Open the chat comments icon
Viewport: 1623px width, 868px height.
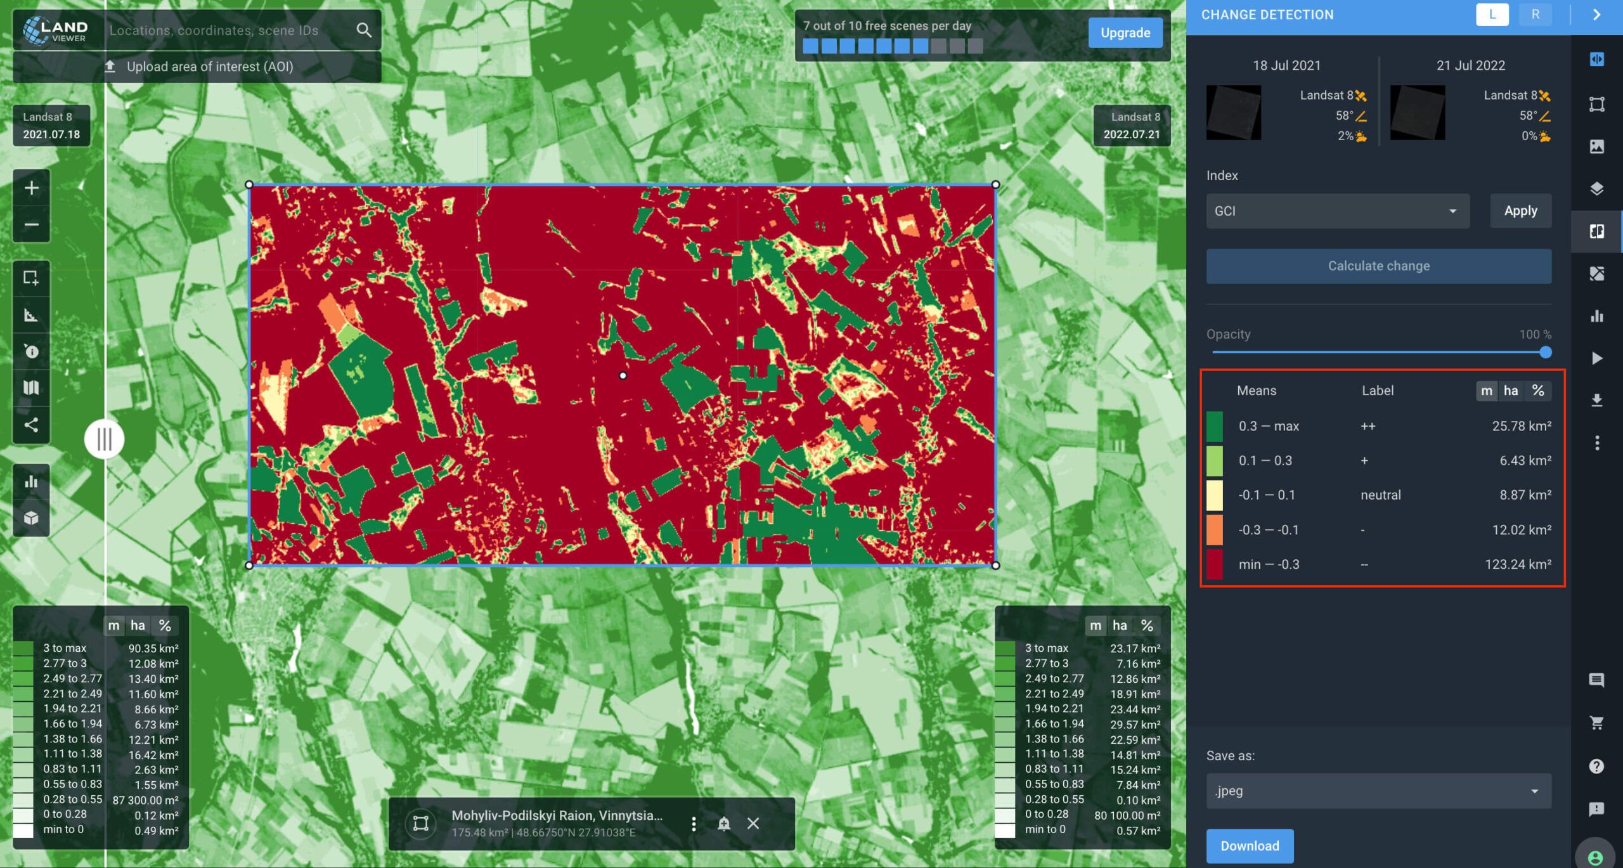pos(1596,680)
